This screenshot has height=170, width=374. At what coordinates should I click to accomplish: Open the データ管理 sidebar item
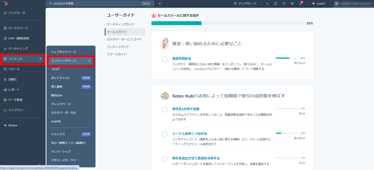point(13,100)
